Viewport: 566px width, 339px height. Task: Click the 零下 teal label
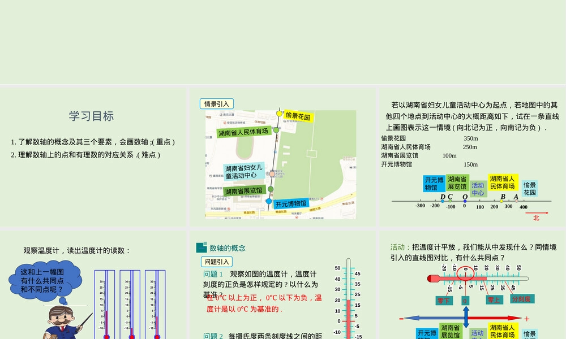click(x=444, y=300)
